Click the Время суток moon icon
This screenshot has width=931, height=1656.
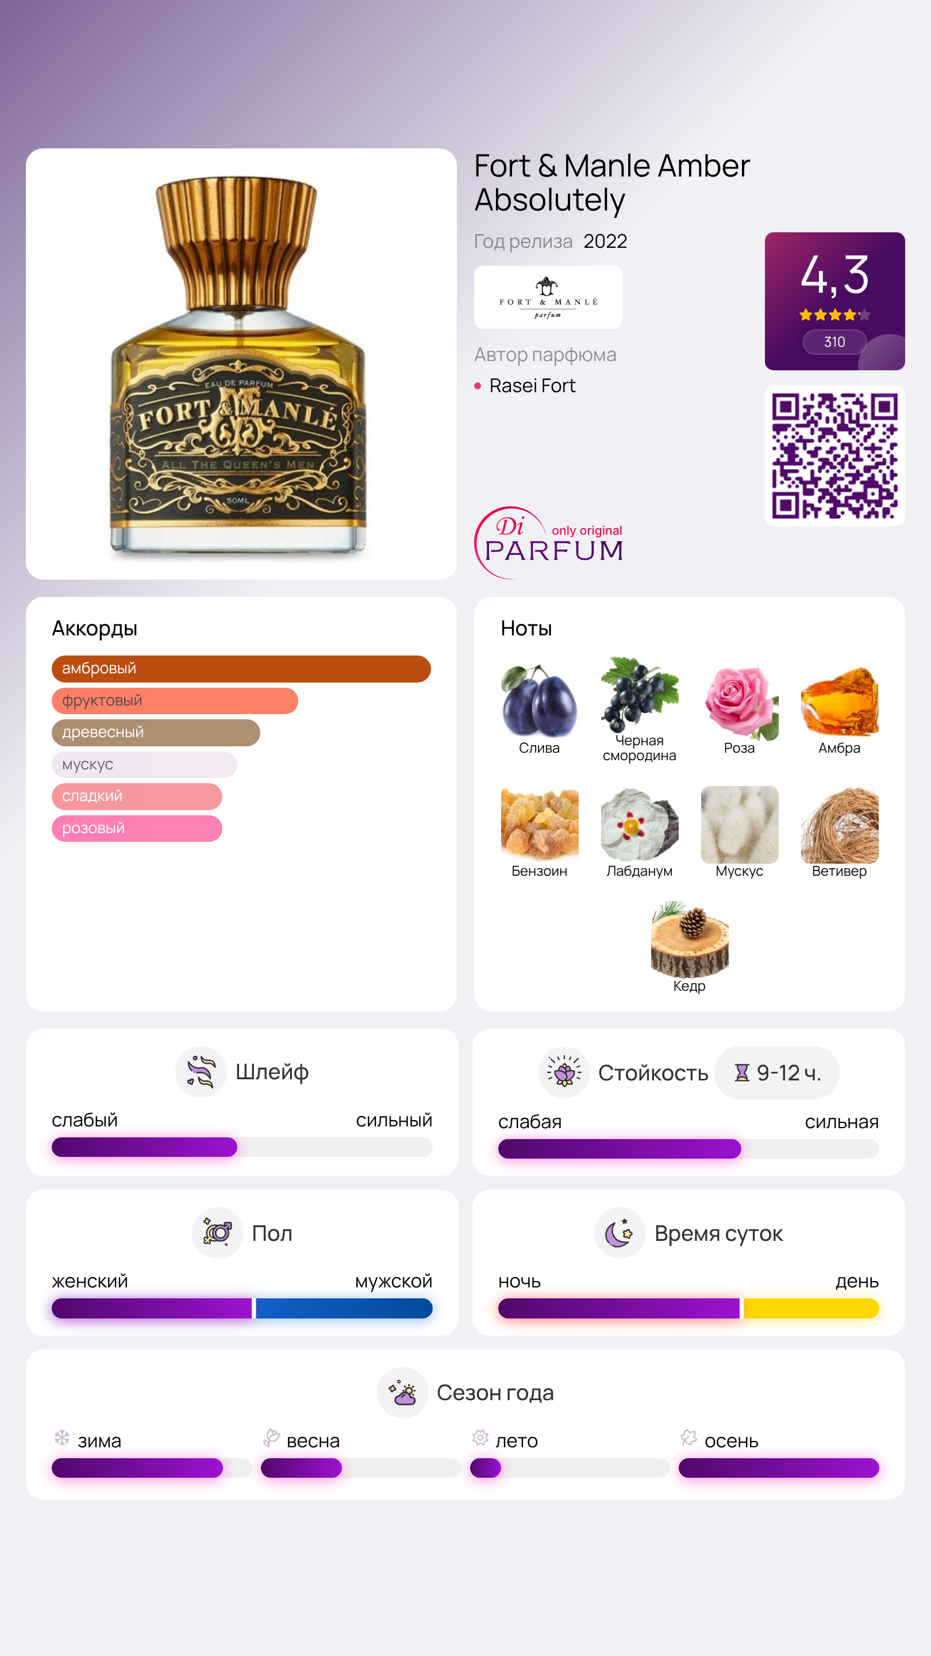pos(620,1233)
